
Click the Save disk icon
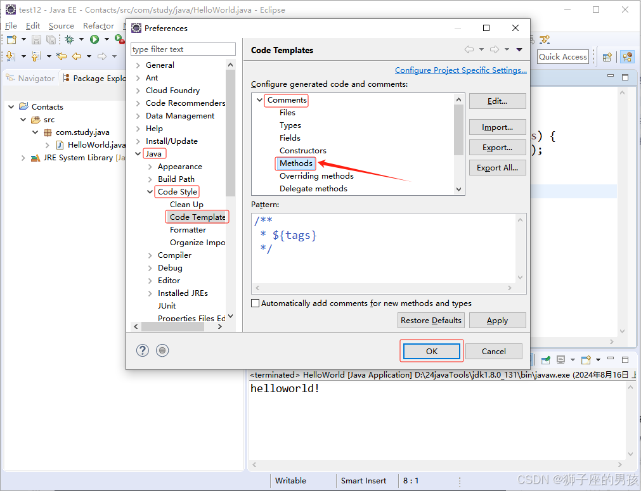(x=36, y=39)
